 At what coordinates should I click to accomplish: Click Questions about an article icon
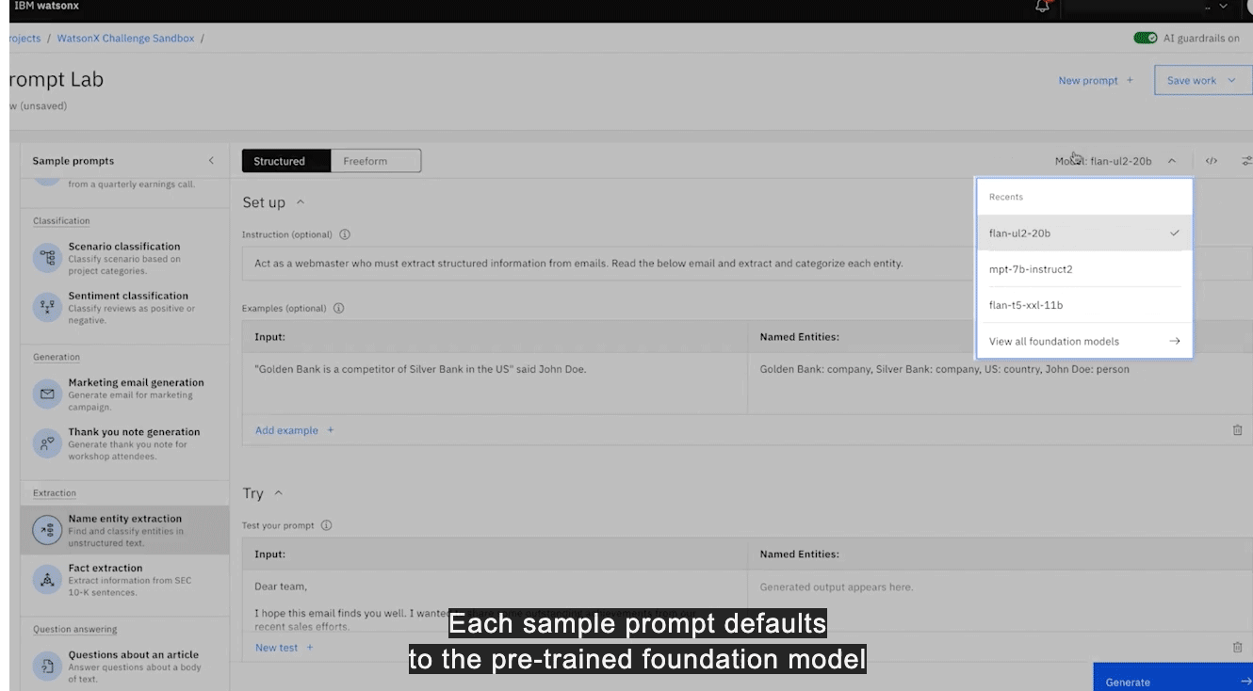pyautogui.click(x=46, y=667)
